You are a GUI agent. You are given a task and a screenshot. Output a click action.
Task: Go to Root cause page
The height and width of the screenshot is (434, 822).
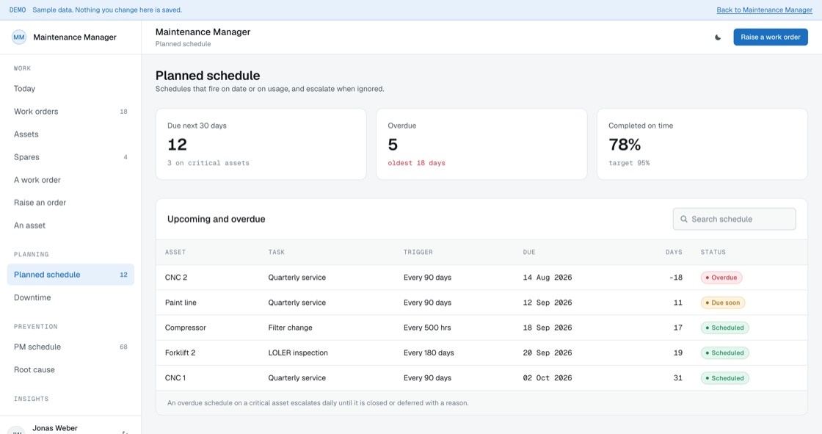(x=70, y=369)
